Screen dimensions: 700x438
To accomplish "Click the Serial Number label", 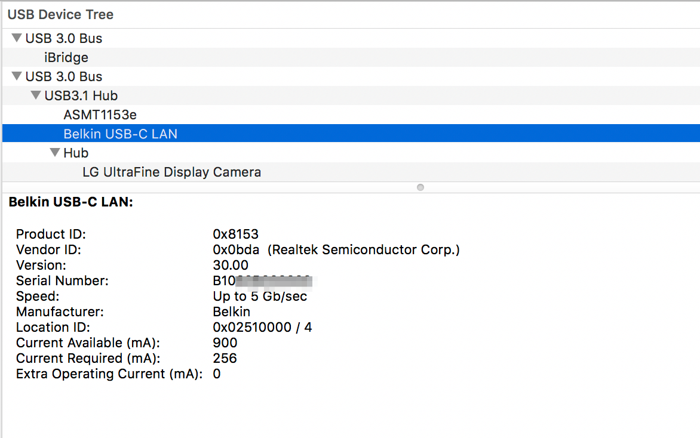I will pos(62,281).
